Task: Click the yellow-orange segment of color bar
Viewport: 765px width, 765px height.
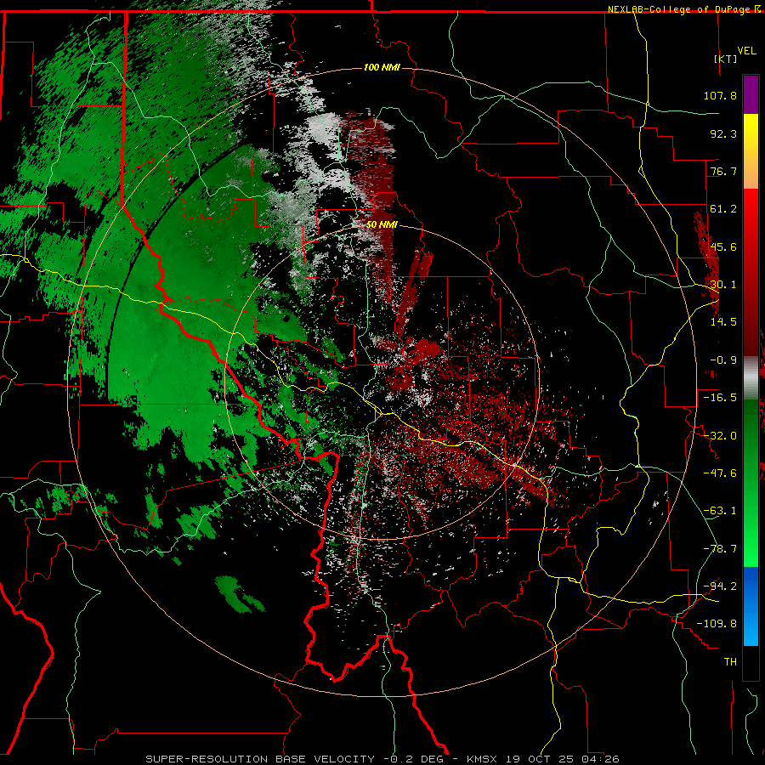Action: 751,151
